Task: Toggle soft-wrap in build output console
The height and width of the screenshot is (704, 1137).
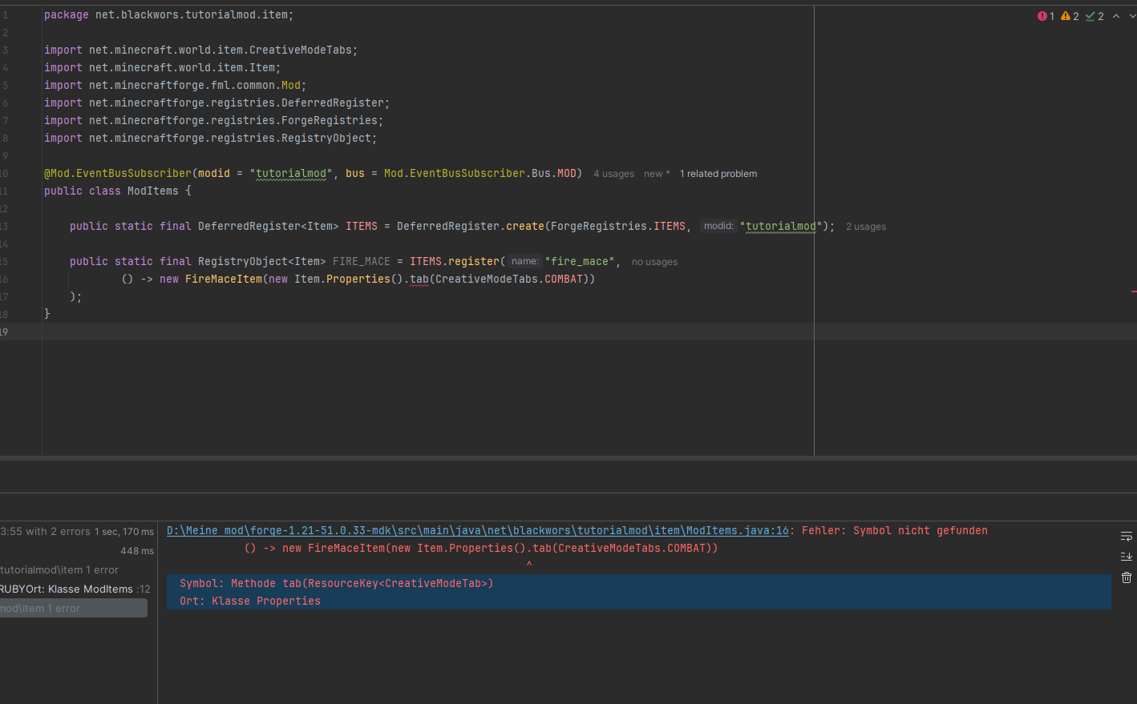Action: pos(1126,537)
